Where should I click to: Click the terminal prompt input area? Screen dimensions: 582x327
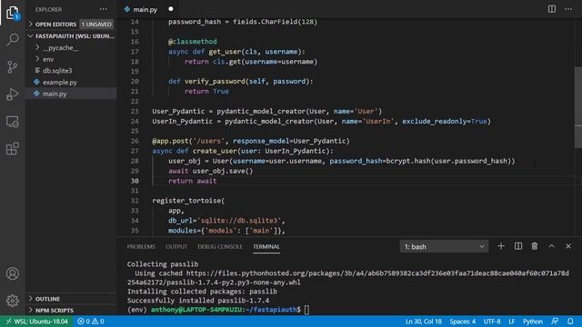306,310
